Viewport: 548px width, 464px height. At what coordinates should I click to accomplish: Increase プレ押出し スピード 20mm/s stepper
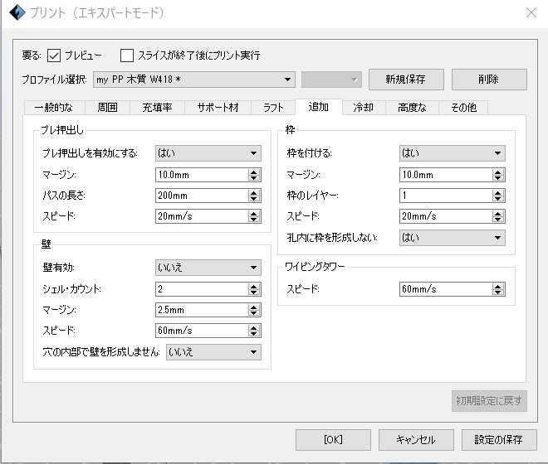(254, 213)
